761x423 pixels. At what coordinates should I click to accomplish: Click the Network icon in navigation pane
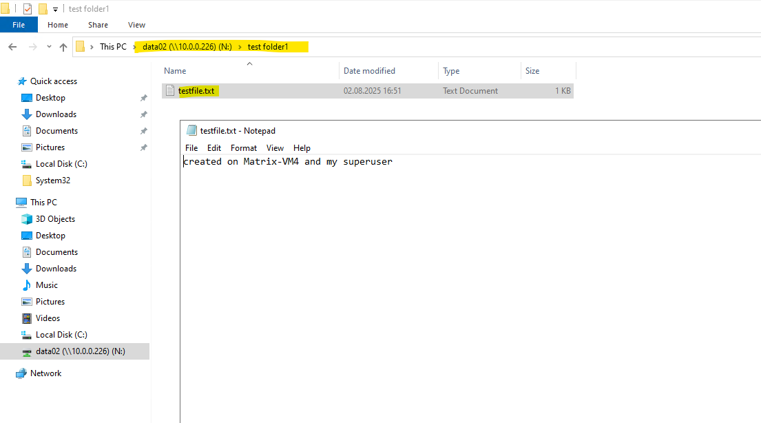(x=21, y=373)
